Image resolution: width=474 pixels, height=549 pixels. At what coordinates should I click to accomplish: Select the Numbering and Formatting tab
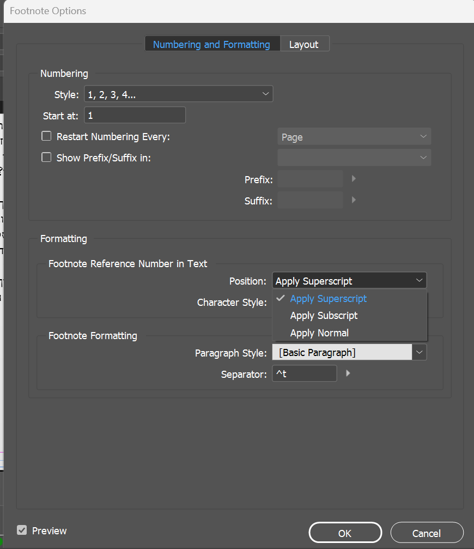[211, 44]
